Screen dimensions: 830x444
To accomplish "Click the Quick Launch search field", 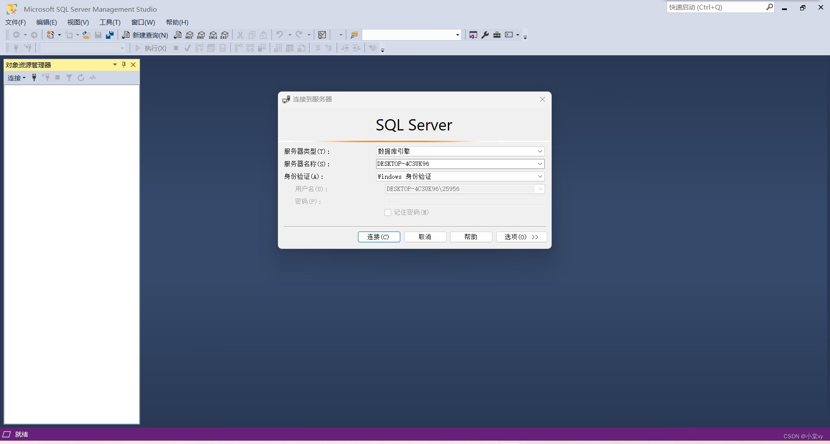I will [x=715, y=7].
